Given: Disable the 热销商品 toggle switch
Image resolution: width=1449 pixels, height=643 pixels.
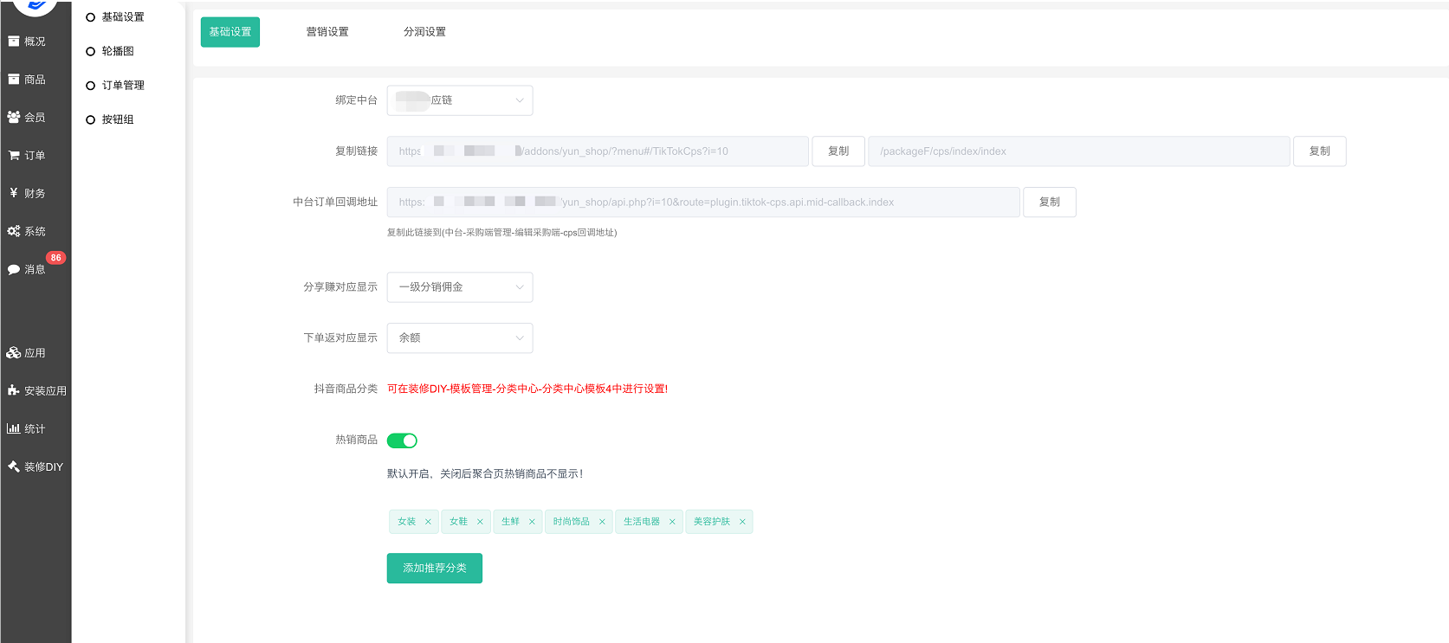Looking at the screenshot, I should click(x=402, y=440).
